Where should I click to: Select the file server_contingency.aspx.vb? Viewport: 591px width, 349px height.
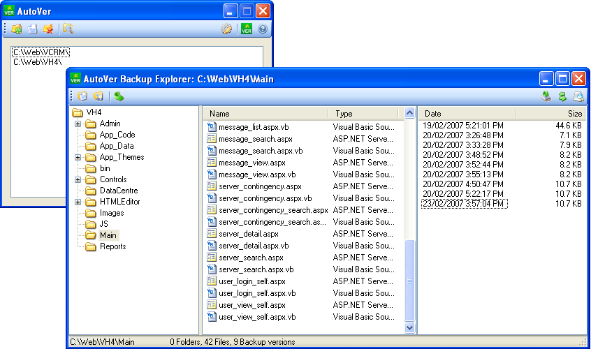(265, 198)
